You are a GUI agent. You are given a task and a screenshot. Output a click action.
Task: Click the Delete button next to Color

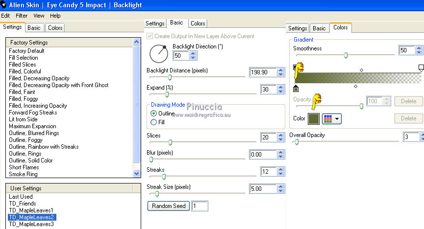[x=408, y=118]
